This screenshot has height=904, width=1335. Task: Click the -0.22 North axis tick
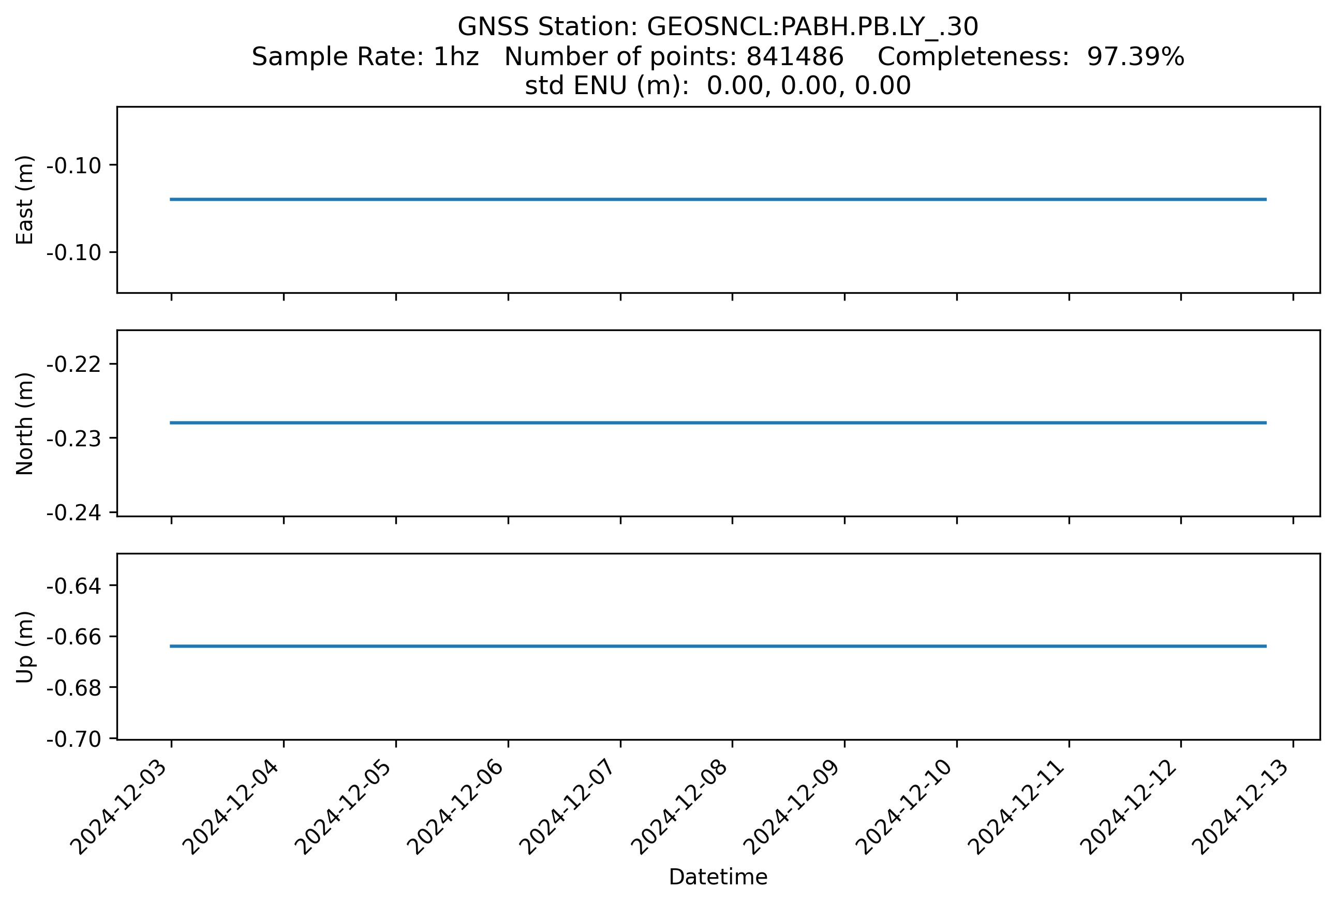73,365
